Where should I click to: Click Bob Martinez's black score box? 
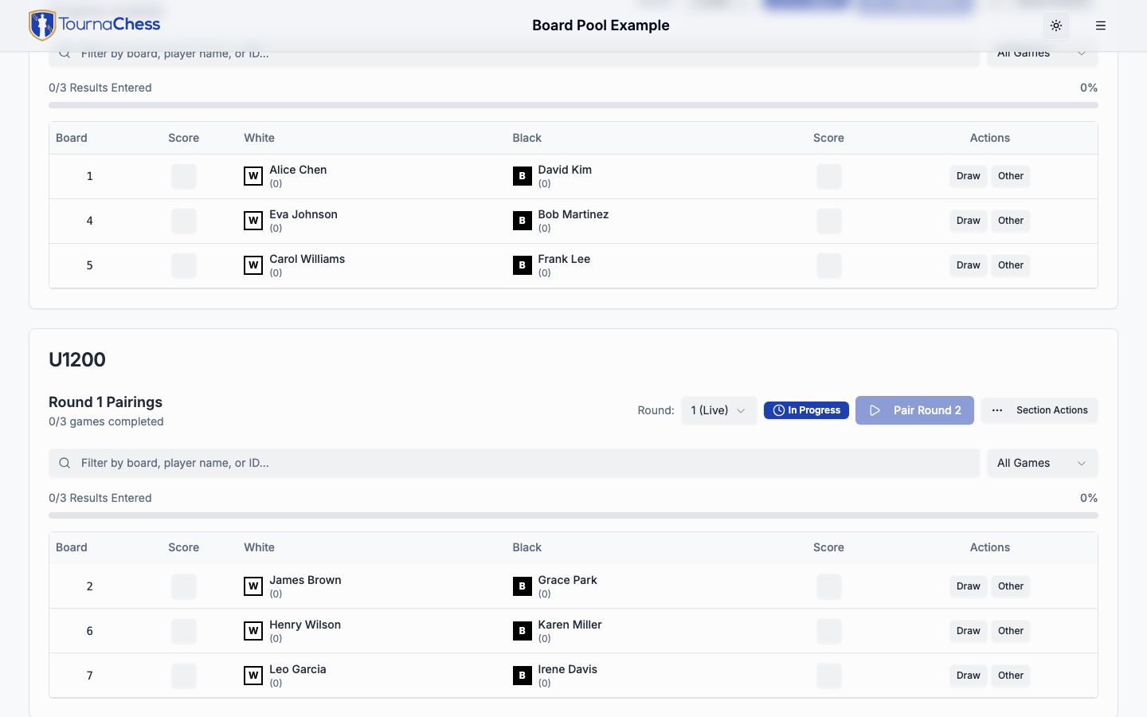829,221
